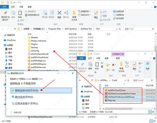157x123 pixels.
Task: Switch to details view icon in Crack status bar
Action: (150, 112)
